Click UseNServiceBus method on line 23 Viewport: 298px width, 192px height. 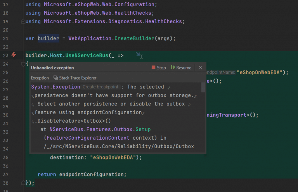click(87, 55)
